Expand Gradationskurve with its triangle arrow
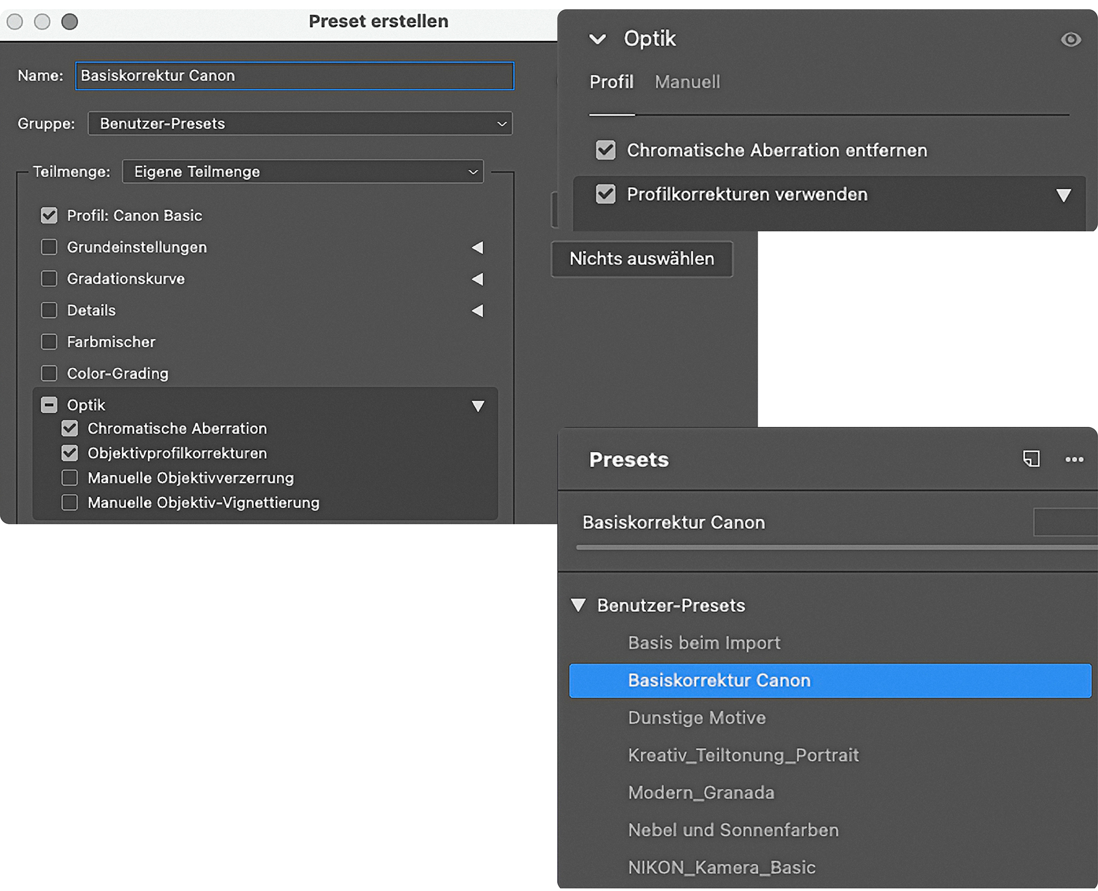Image resolution: width=1098 pixels, height=891 pixels. 478,279
